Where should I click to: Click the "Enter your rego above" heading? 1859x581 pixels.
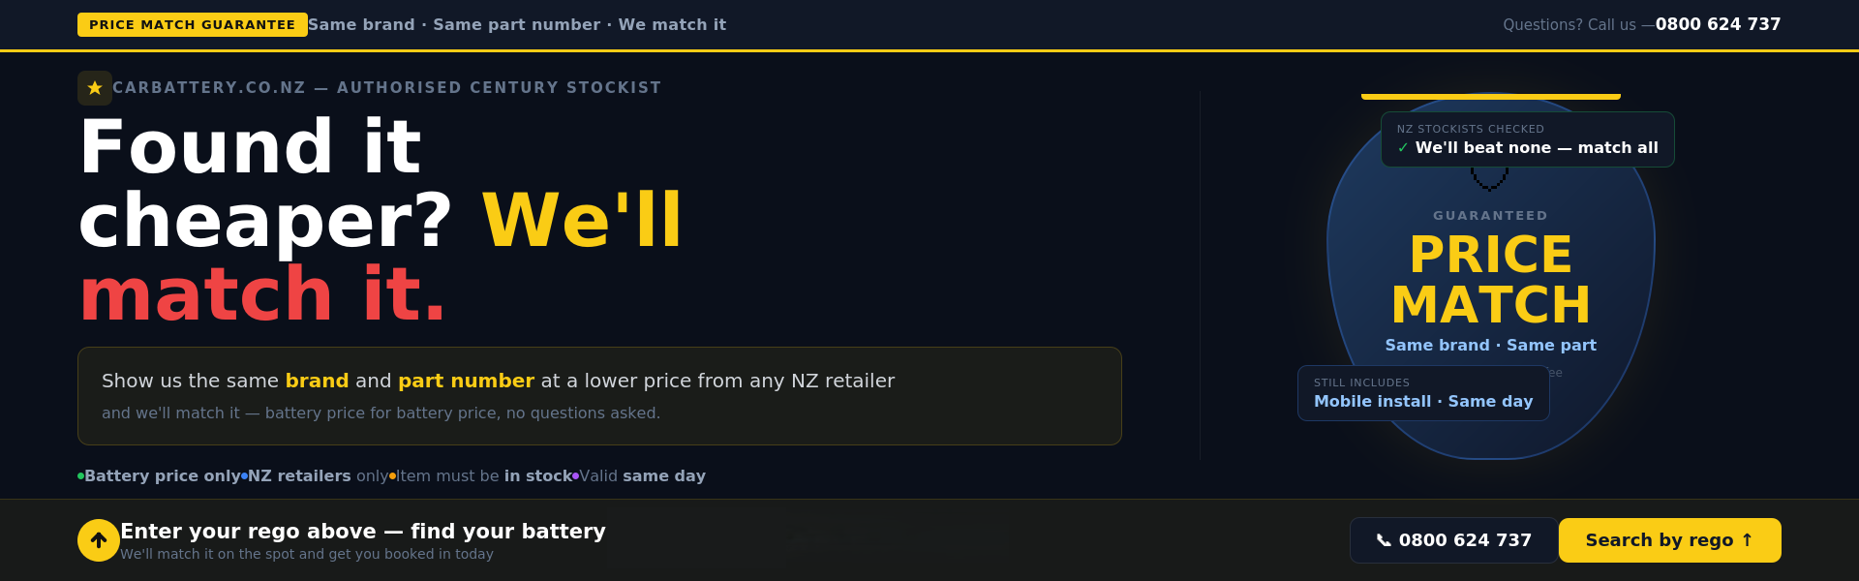(x=362, y=532)
